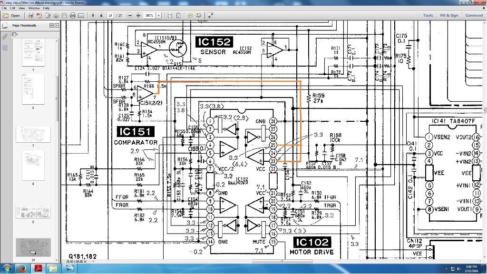Screen dimensions: 487x274
Task: Click the Add sticky note comment icon
Action: [190, 16]
